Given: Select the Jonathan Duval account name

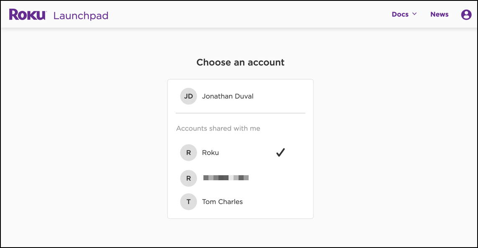Looking at the screenshot, I should pyautogui.click(x=228, y=96).
